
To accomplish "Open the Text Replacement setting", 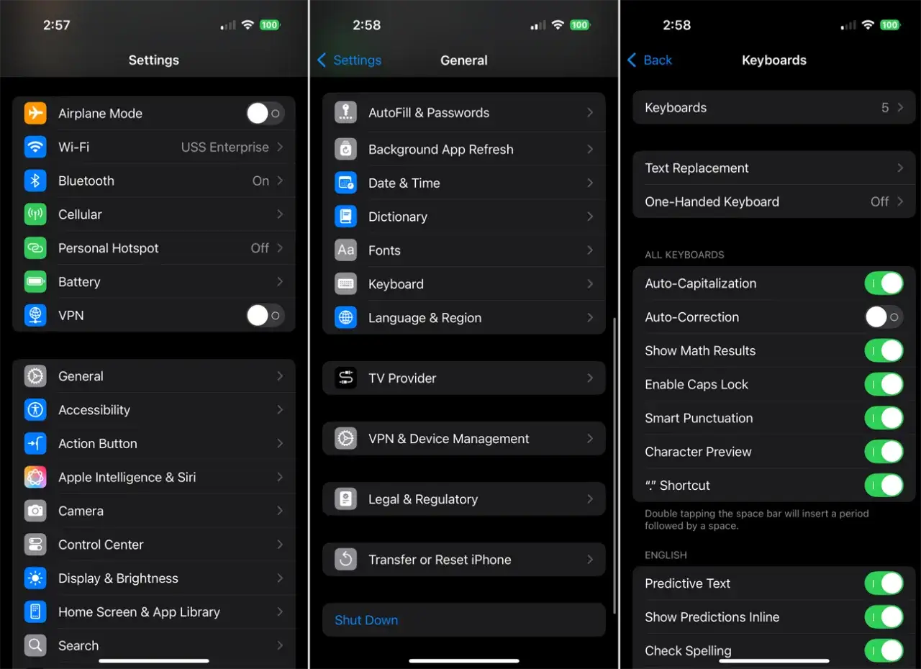I will [774, 168].
